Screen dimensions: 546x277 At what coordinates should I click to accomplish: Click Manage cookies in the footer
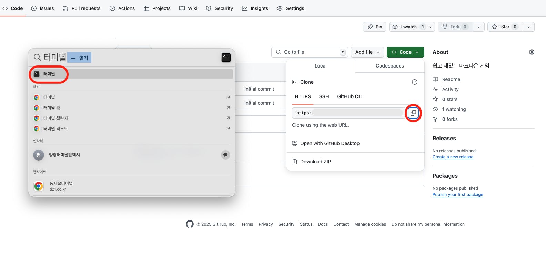370,224
